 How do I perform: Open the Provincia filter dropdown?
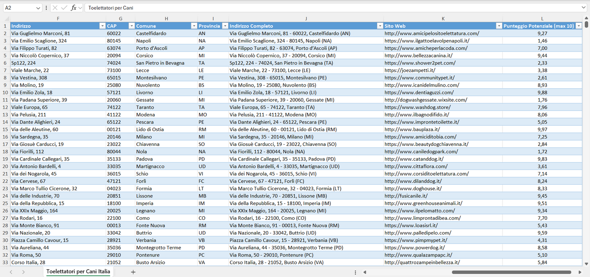pyautogui.click(x=224, y=26)
